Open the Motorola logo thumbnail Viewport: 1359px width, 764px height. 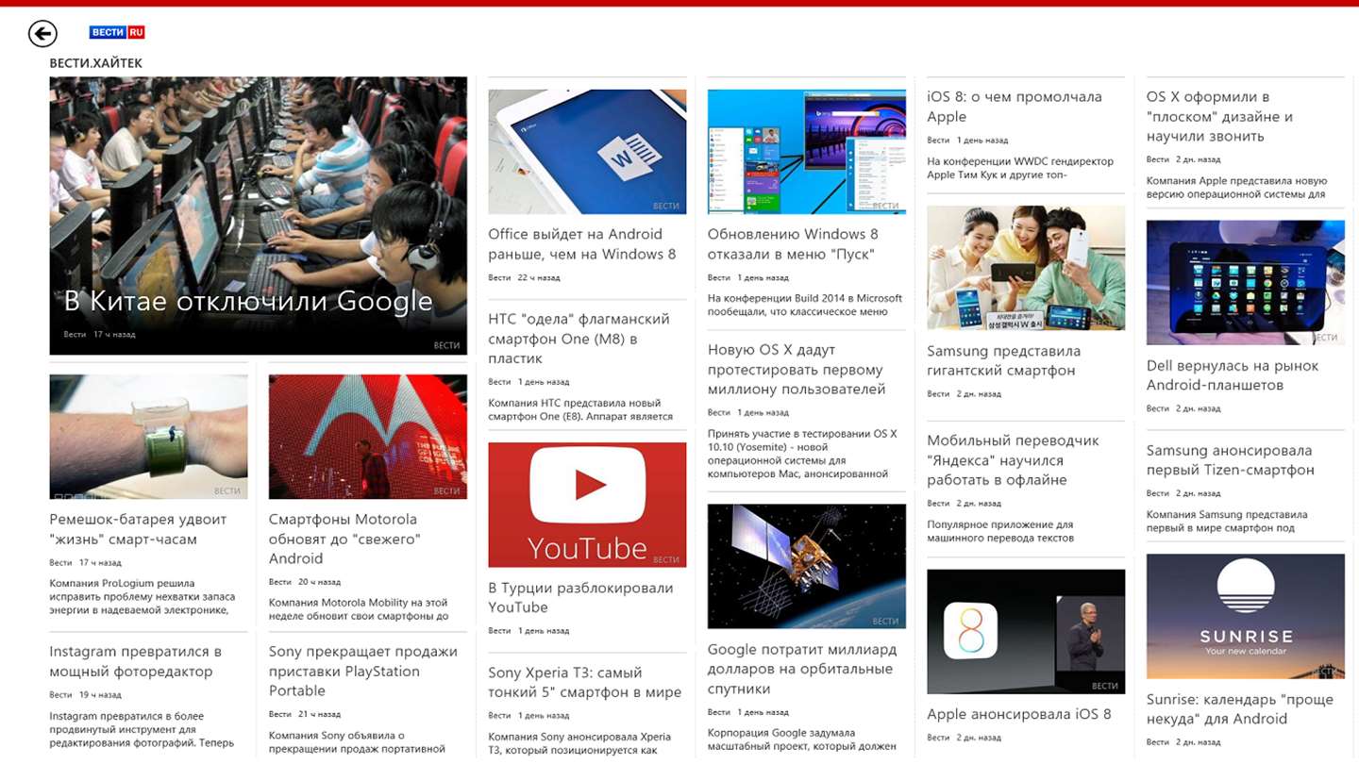click(368, 437)
